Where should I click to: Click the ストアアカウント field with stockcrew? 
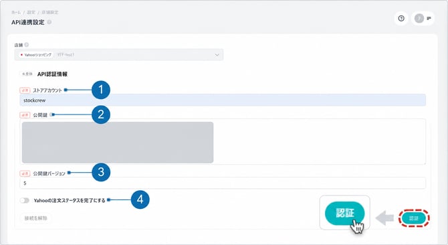pos(223,100)
